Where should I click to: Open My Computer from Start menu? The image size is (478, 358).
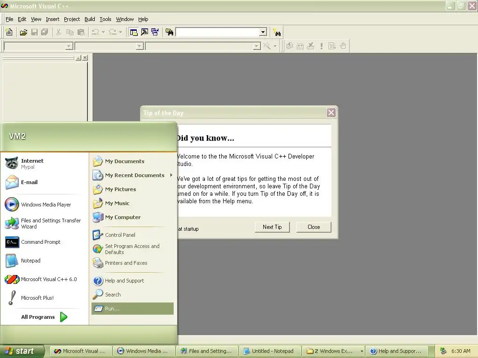coord(132,217)
